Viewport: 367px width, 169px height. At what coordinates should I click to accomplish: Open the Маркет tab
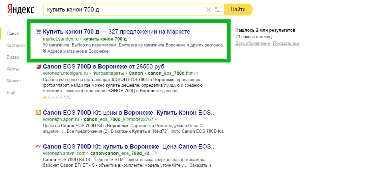14,81
